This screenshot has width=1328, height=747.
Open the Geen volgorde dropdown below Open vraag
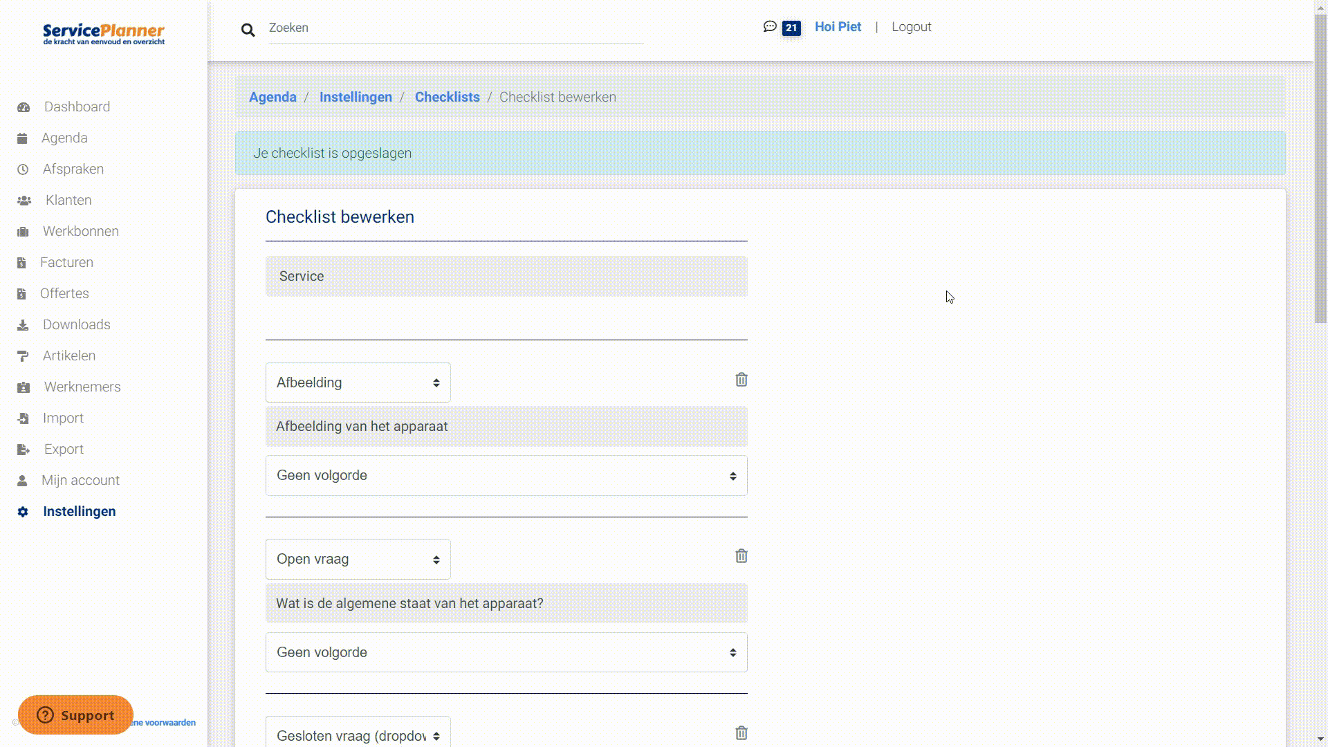pos(506,652)
